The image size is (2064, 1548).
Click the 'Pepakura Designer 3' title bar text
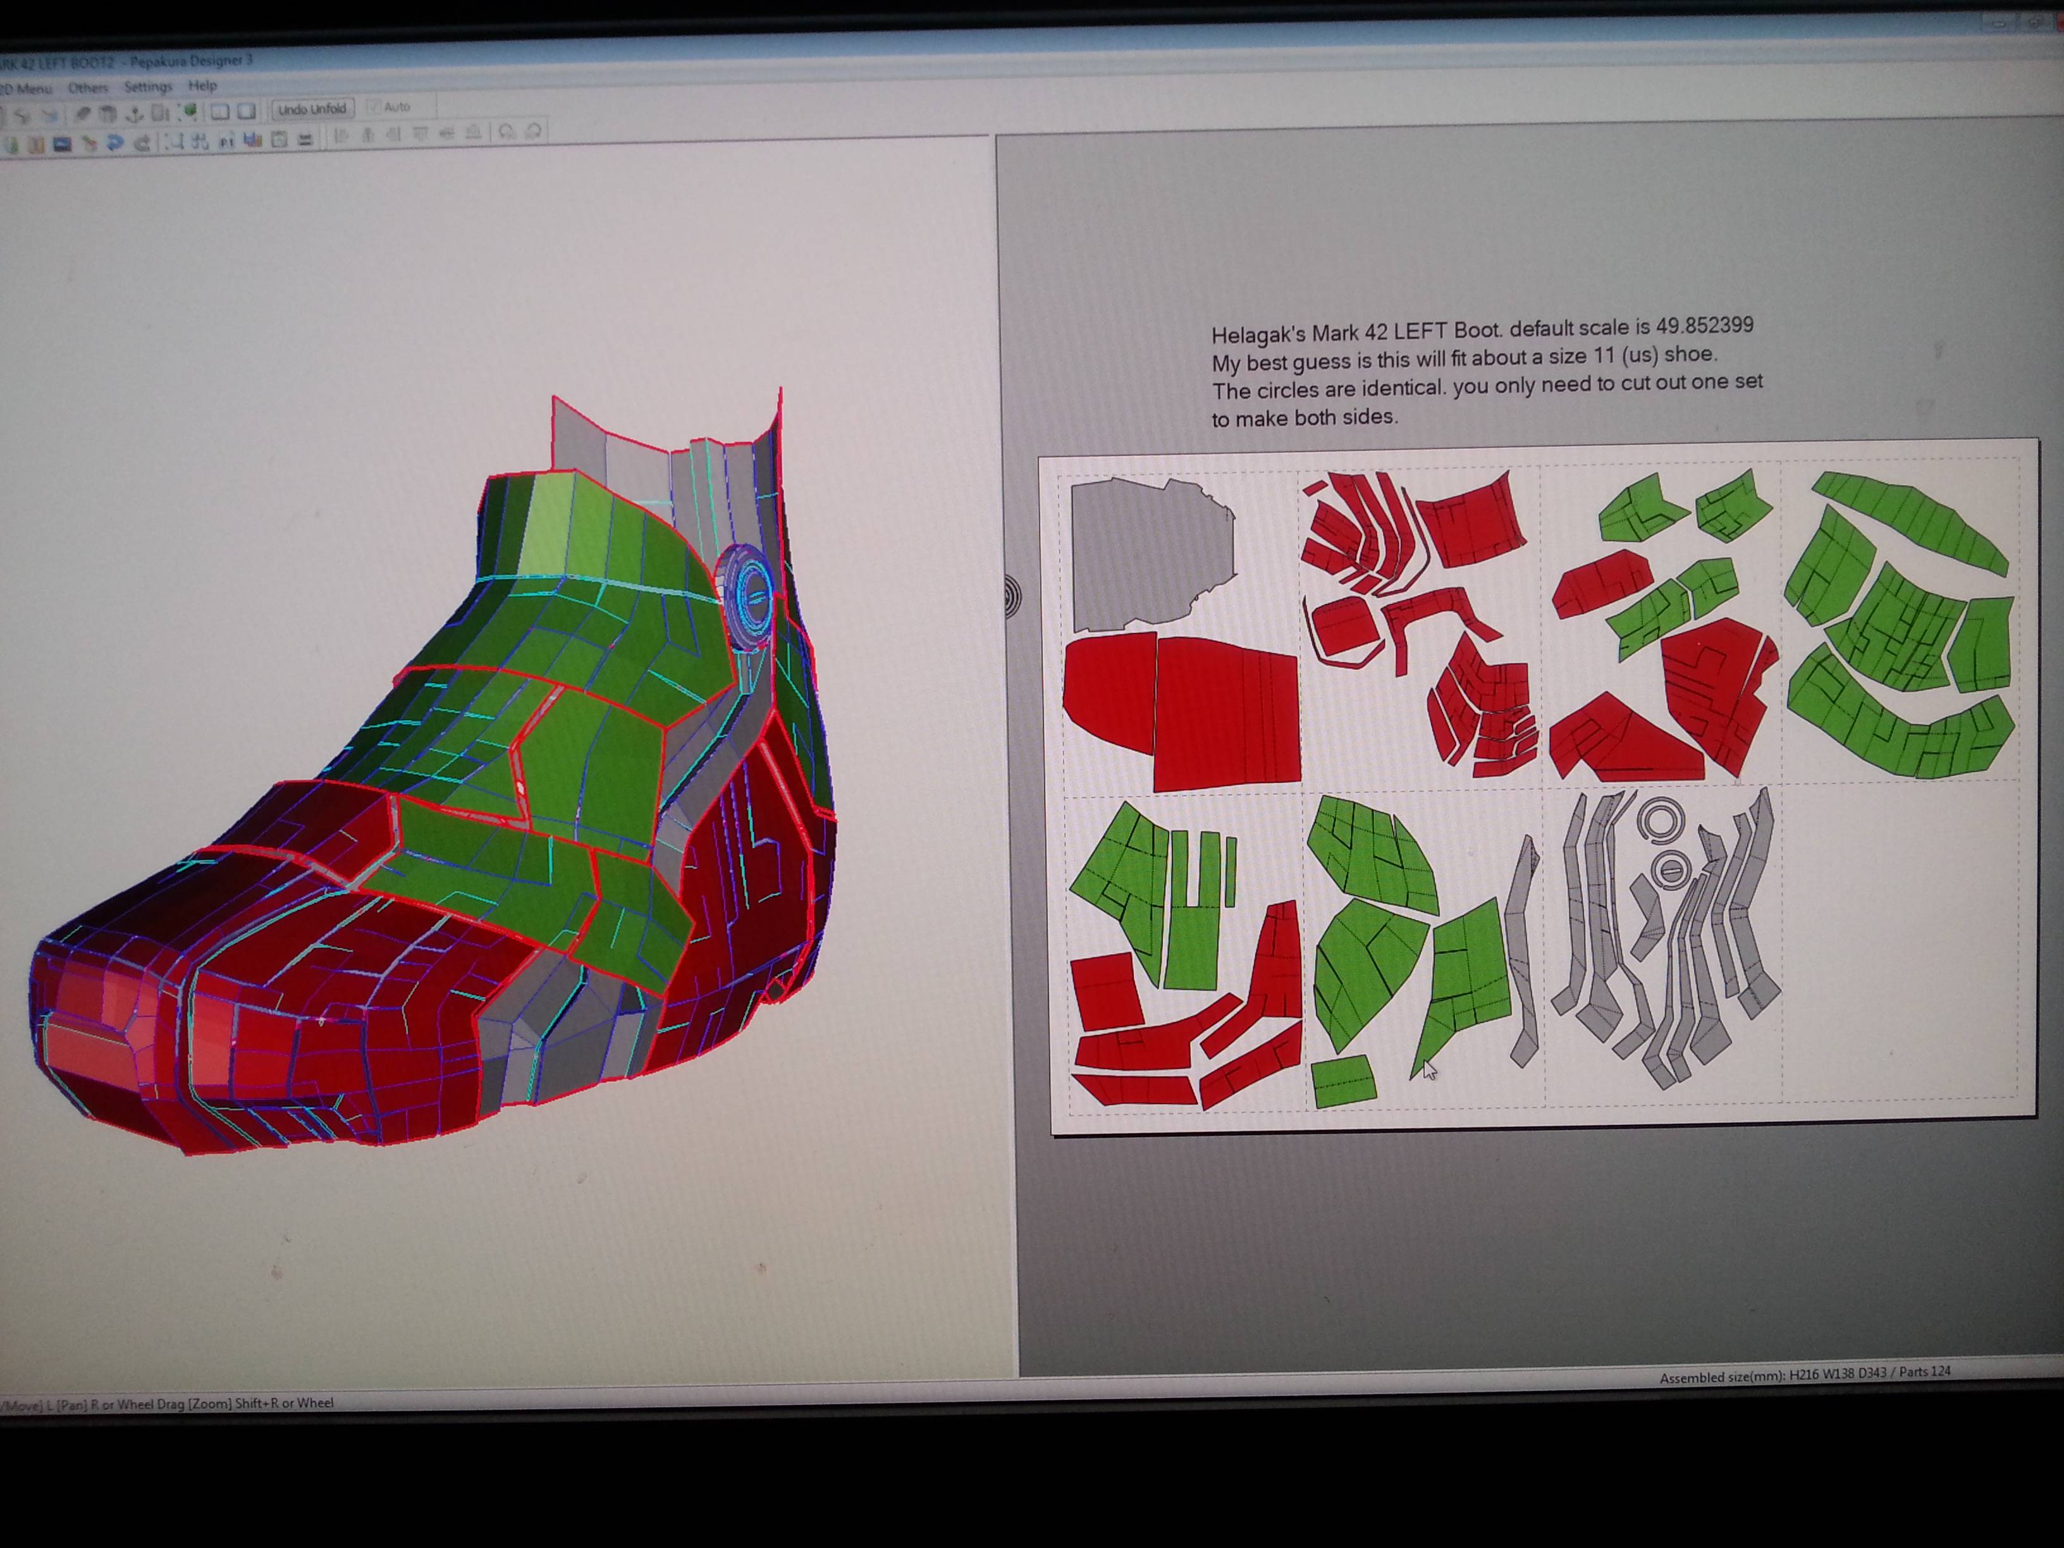pyautogui.click(x=191, y=61)
